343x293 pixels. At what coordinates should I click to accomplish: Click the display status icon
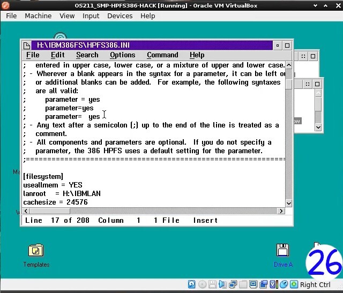253,284
